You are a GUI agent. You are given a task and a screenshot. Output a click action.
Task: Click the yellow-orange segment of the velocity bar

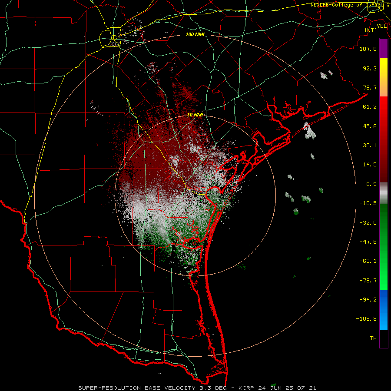coord(384,77)
